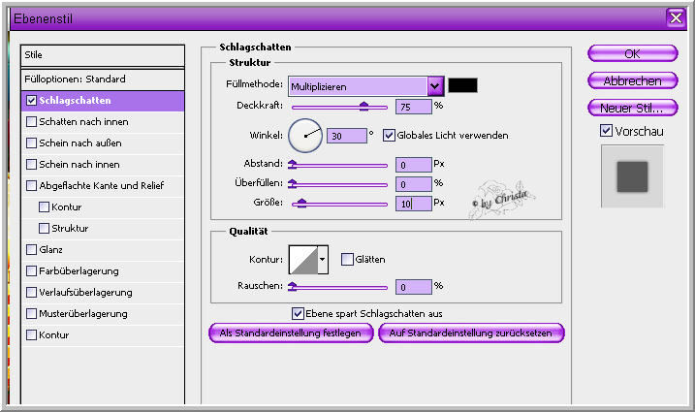
Task: Expand the Kontur contour dropdown arrow
Action: 323,260
